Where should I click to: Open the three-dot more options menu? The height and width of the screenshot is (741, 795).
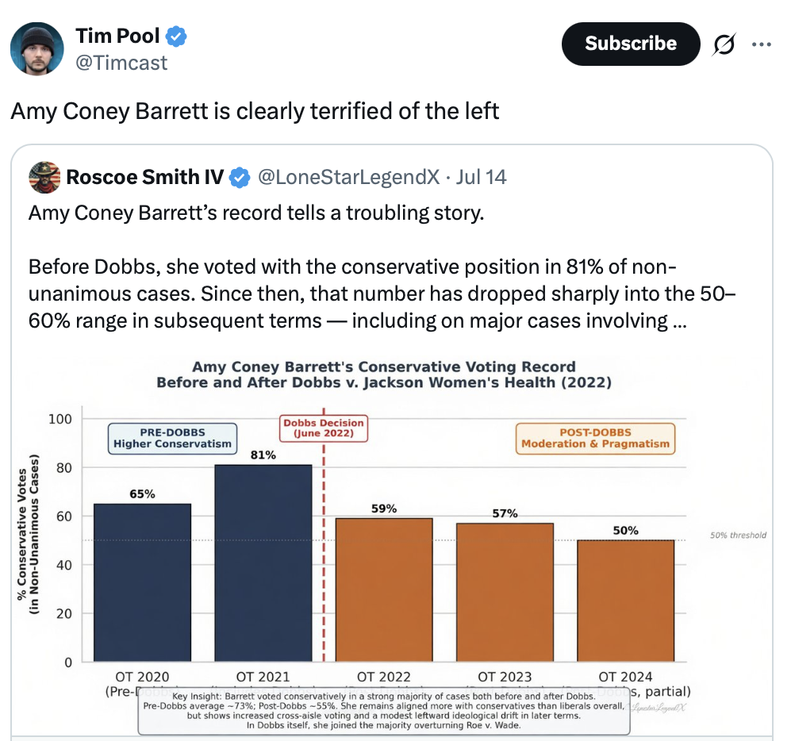point(762,44)
